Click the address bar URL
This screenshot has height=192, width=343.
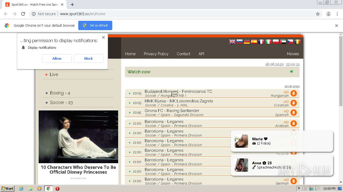pos(83,14)
